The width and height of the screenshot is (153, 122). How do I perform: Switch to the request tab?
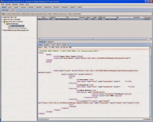50,42
